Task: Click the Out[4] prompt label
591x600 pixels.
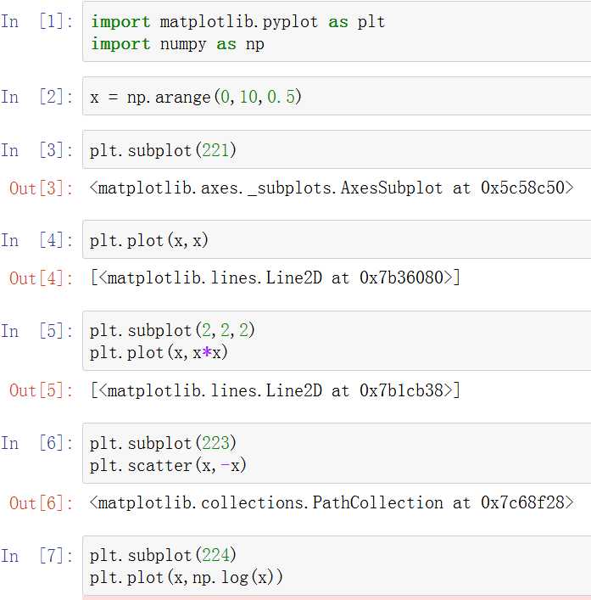Action: [x=41, y=278]
